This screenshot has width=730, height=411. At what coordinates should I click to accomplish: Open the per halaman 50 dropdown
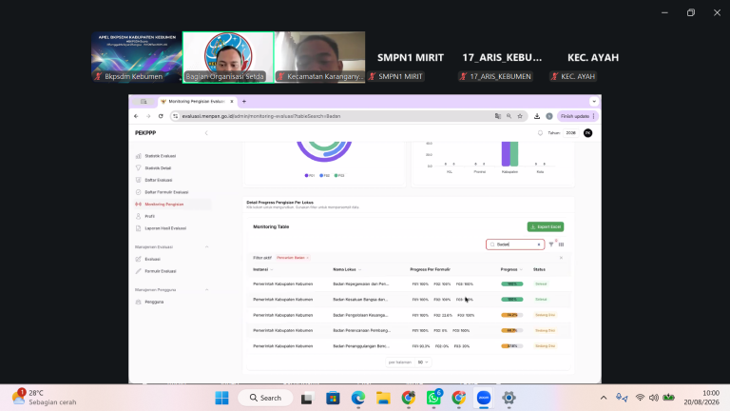pos(423,362)
